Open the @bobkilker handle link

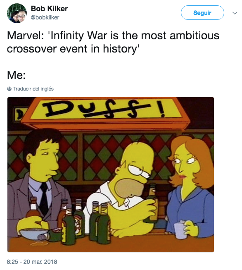45,17
